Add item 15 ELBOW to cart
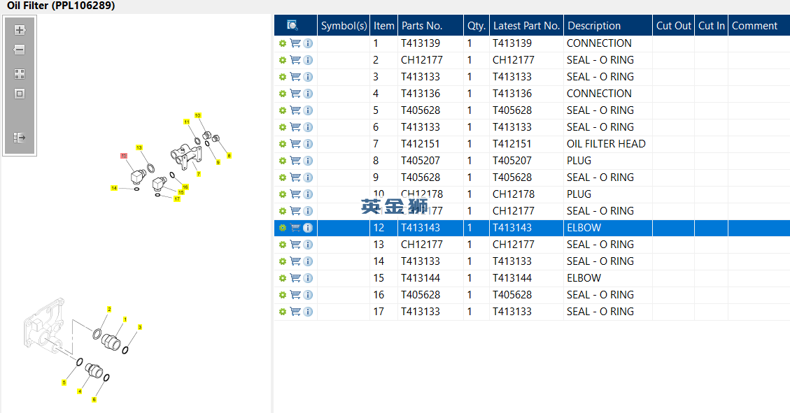This screenshot has width=790, height=413. 295,278
